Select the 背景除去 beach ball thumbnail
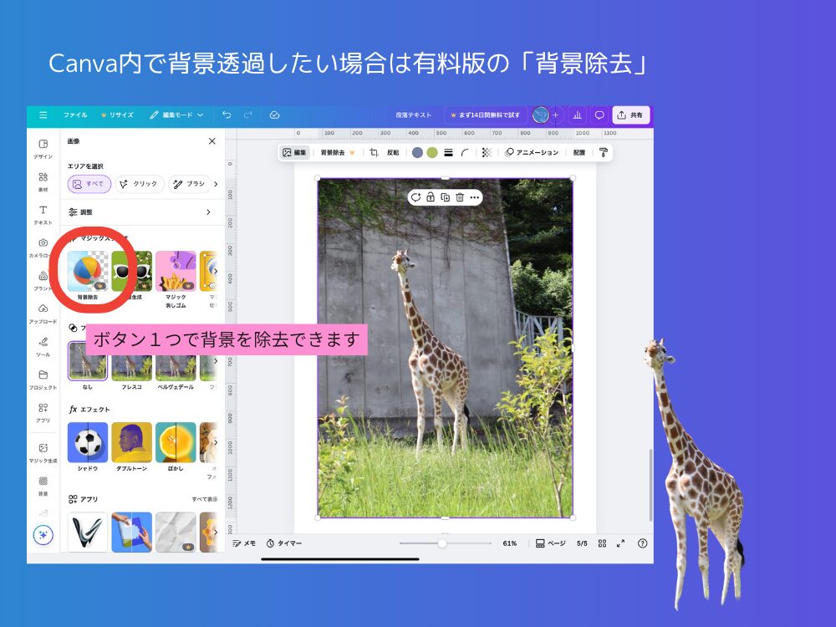Screen dimensions: 836x627 coord(87,270)
